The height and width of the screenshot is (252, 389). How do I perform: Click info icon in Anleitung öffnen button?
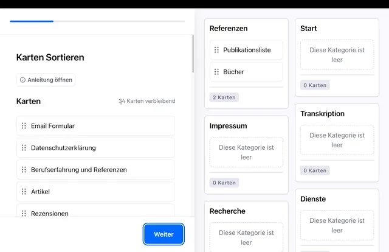coord(22,80)
